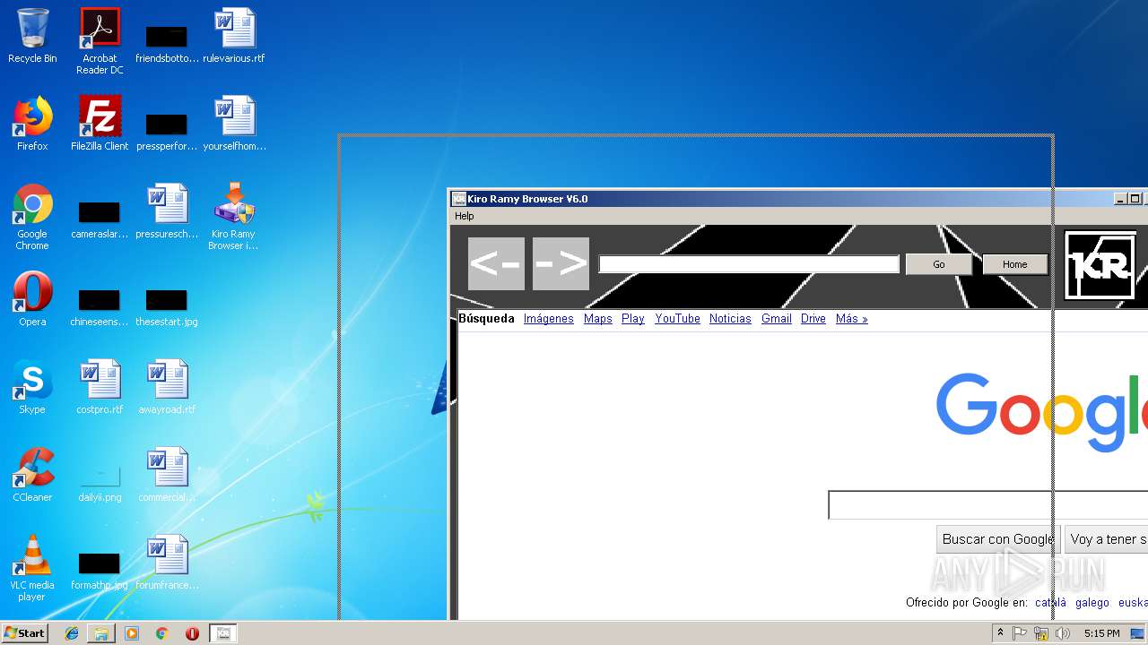Go back with the <- browser arrow
The height and width of the screenshot is (645, 1148).
coord(496,263)
